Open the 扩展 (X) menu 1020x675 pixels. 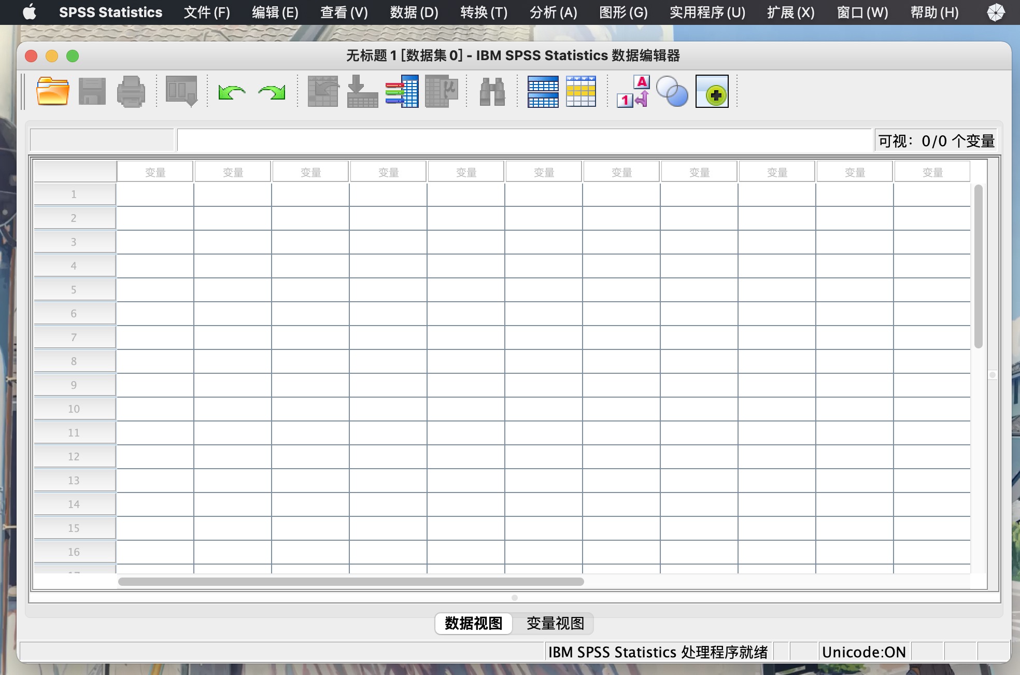[791, 12]
